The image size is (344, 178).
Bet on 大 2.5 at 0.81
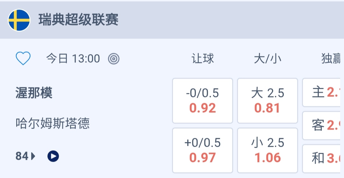click(268, 101)
